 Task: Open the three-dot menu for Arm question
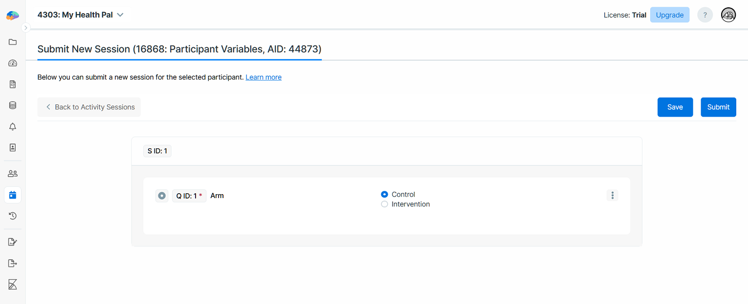click(612, 196)
